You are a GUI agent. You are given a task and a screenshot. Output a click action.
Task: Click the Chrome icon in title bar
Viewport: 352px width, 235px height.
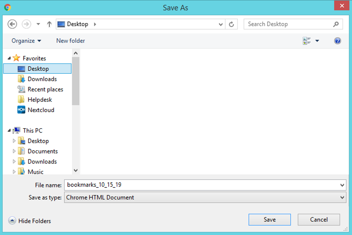click(7, 8)
